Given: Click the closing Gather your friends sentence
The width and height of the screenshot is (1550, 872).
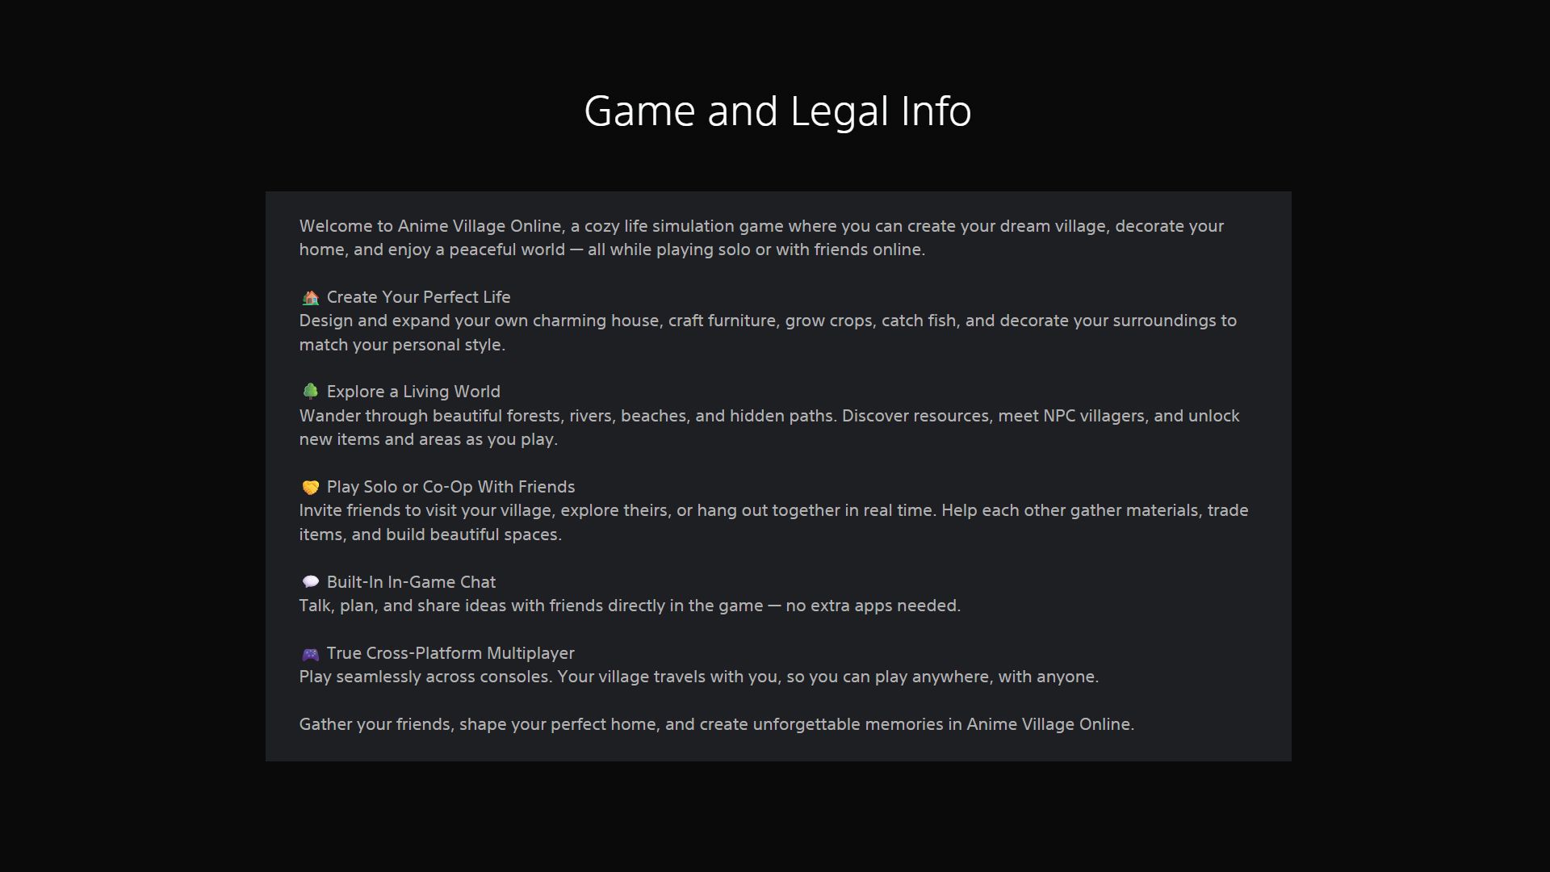Looking at the screenshot, I should [x=716, y=724].
